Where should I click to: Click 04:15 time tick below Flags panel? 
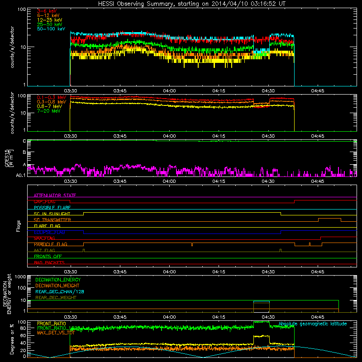tap(219, 272)
